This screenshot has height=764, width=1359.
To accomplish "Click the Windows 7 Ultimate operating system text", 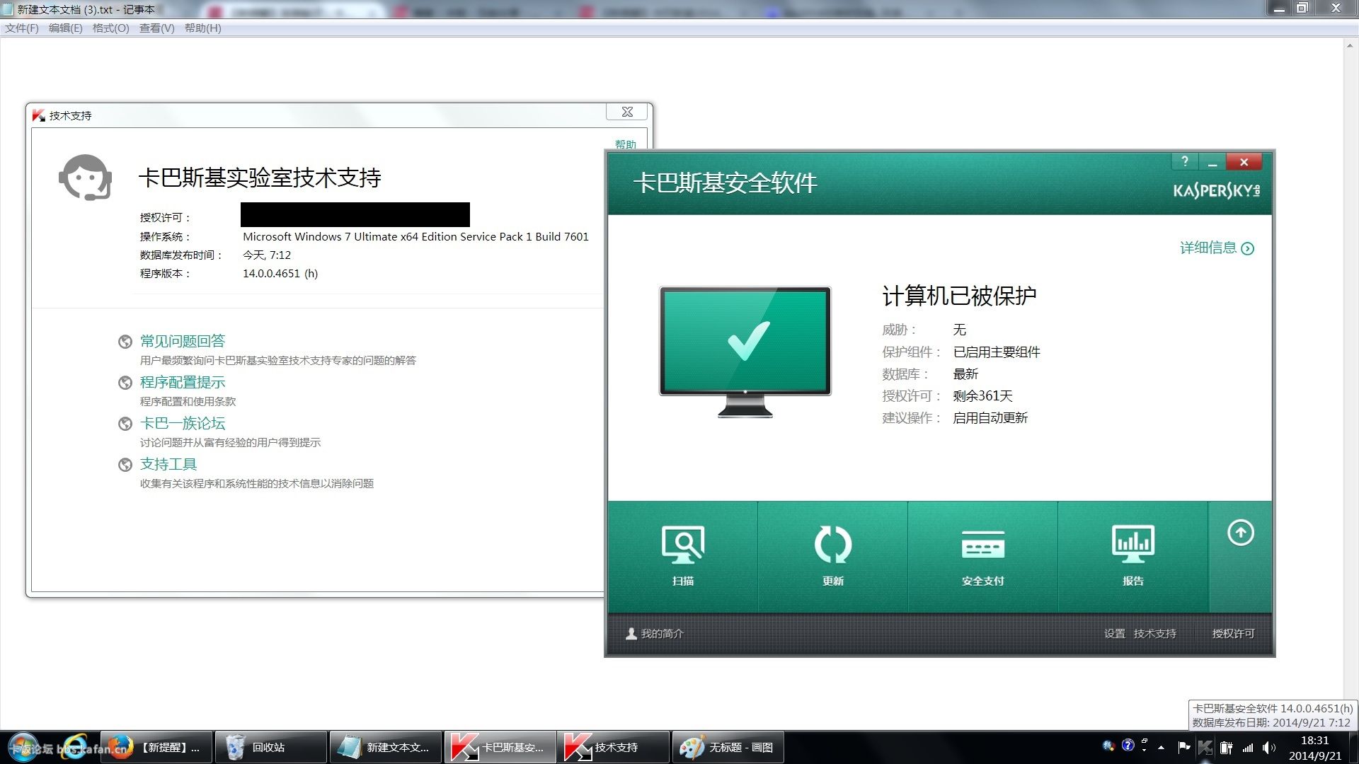I will click(415, 236).
